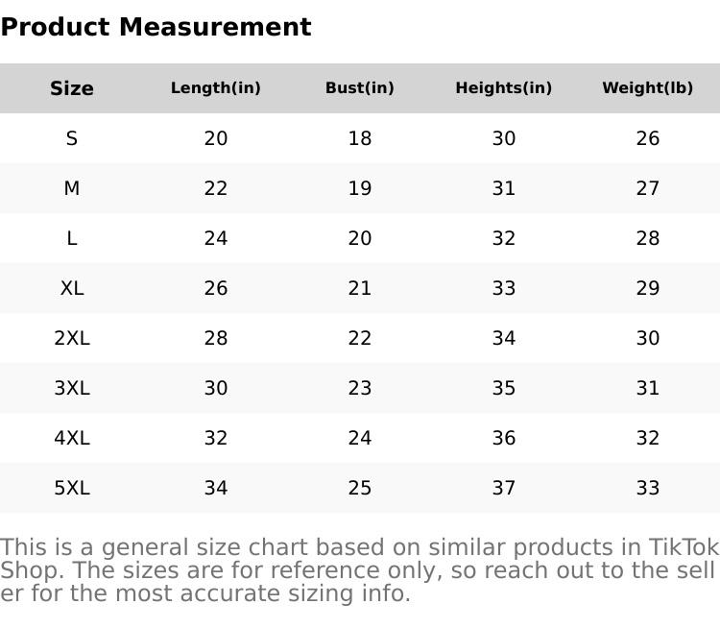Select the L size row label
Viewport: 720px width, 628px height.
pos(72,238)
